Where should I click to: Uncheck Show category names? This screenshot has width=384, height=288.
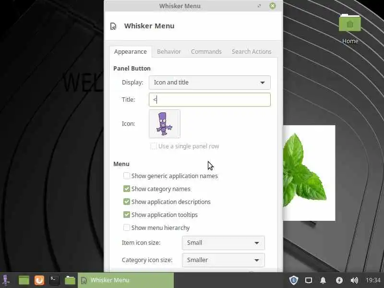click(127, 189)
